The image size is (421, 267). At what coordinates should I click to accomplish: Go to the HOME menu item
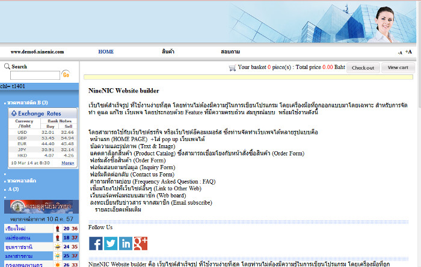pyautogui.click(x=106, y=52)
